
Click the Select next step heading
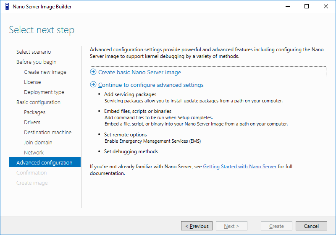click(42, 30)
